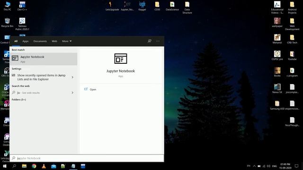Switch to the Web search tab
Image resolution: width=303 pixels, height=170 pixels.
coord(54,41)
